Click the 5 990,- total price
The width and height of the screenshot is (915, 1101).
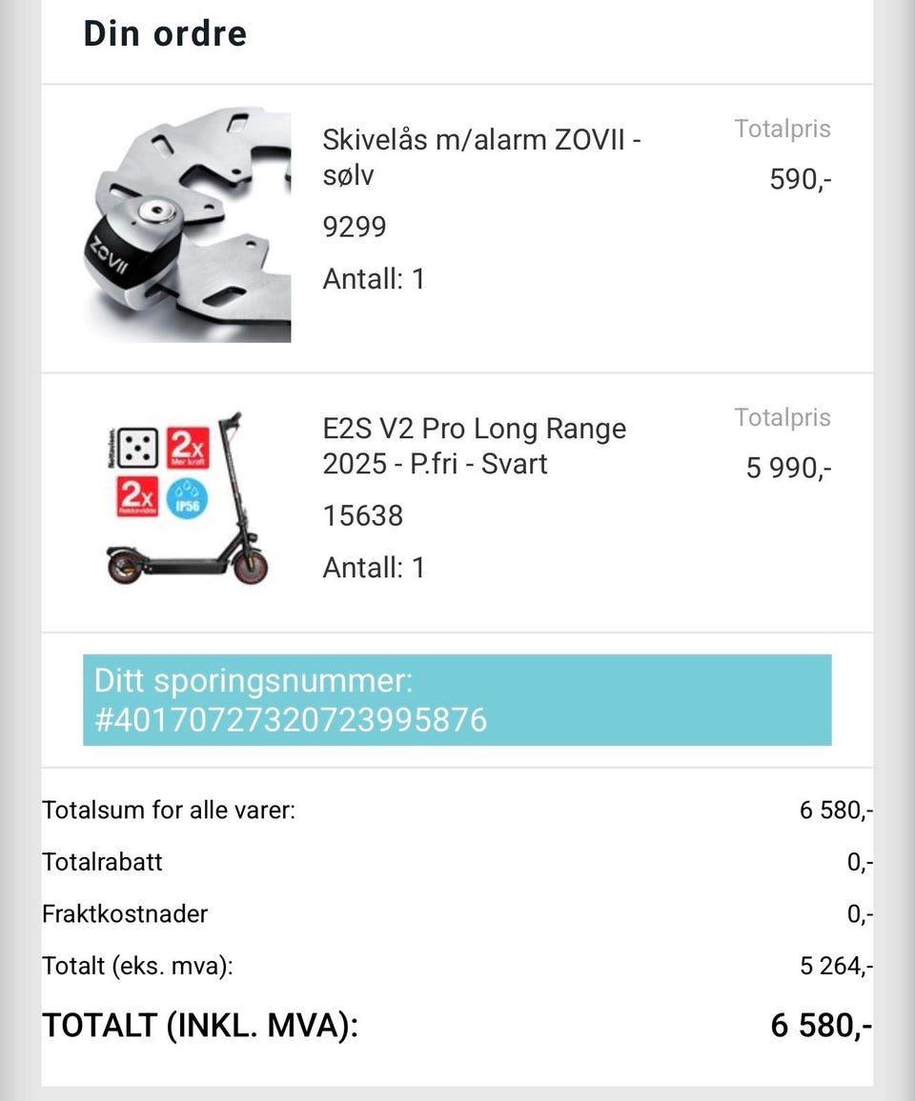click(788, 468)
